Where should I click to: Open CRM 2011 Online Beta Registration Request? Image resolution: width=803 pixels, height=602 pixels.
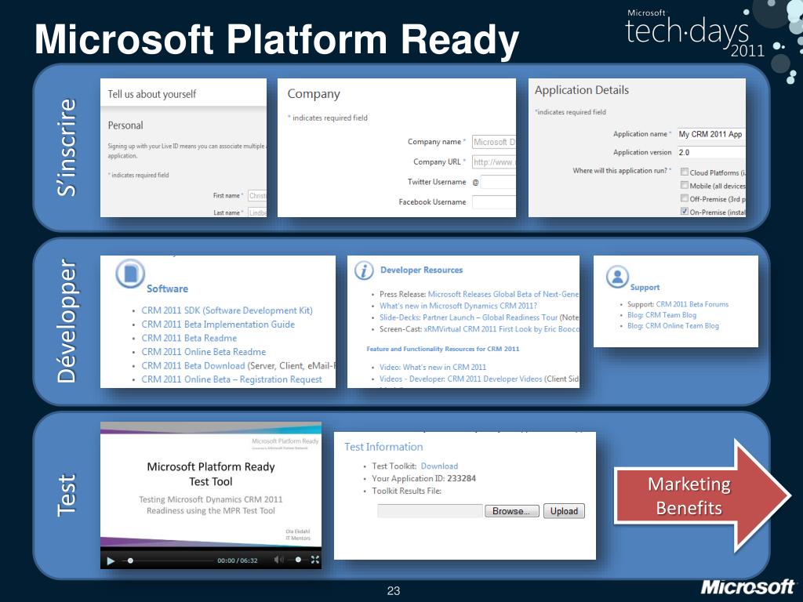click(x=231, y=379)
